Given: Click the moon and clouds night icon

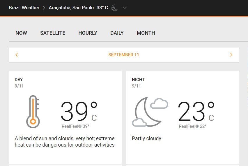Looking at the screenshot, I should tap(150, 112).
